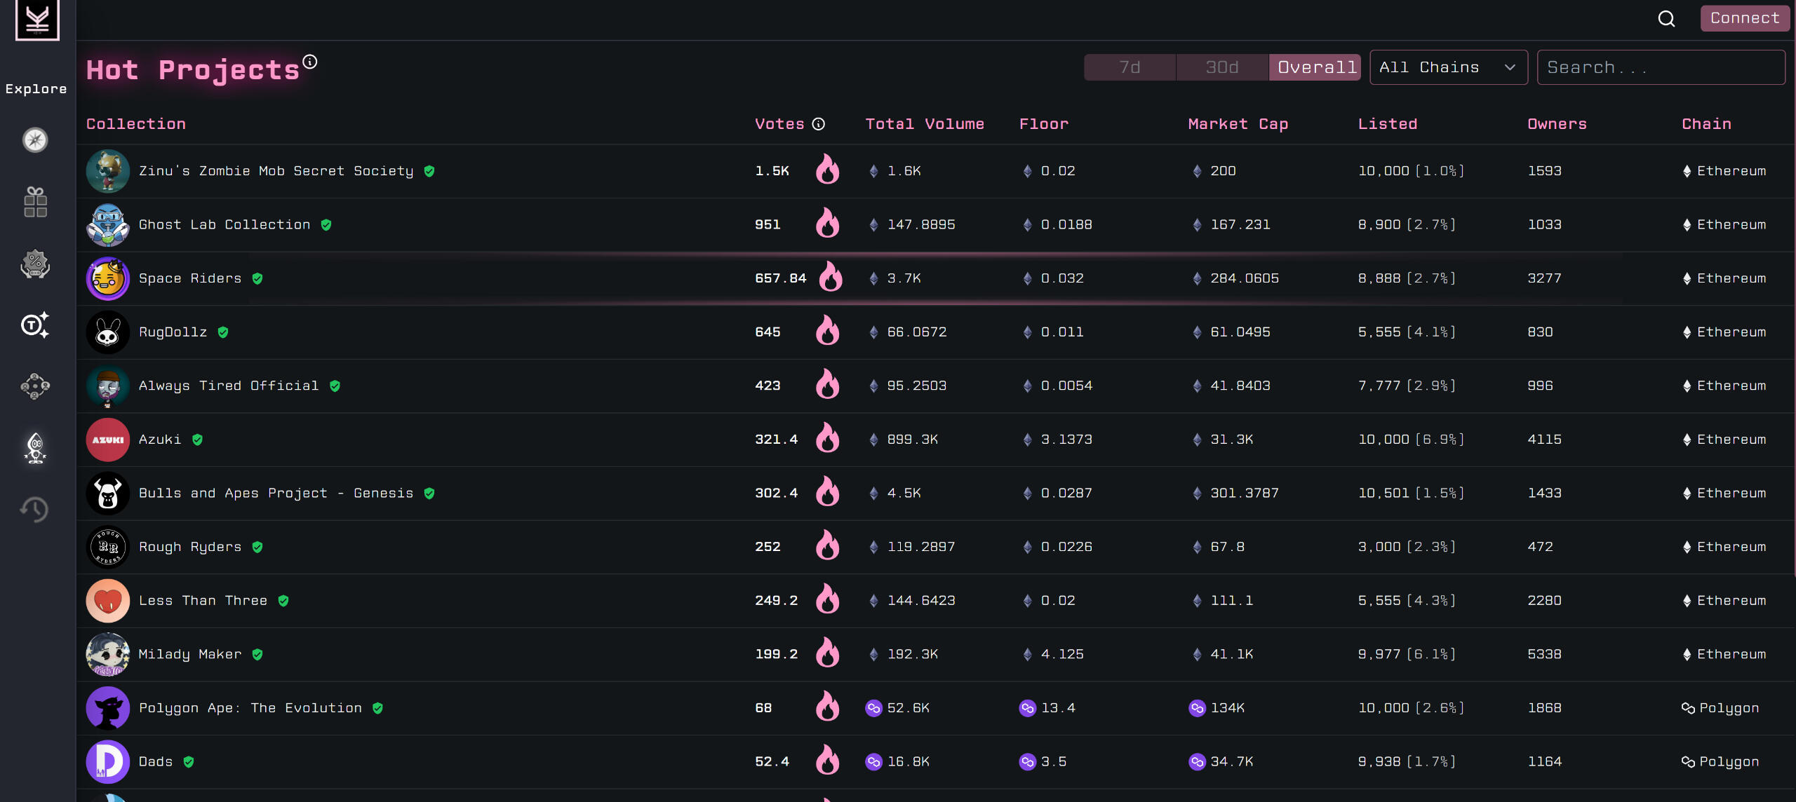This screenshot has height=802, width=1796.
Task: Open Zinu's Zombie Mob Secret Society
Action: pos(276,171)
